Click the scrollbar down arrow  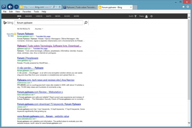pos(189,123)
